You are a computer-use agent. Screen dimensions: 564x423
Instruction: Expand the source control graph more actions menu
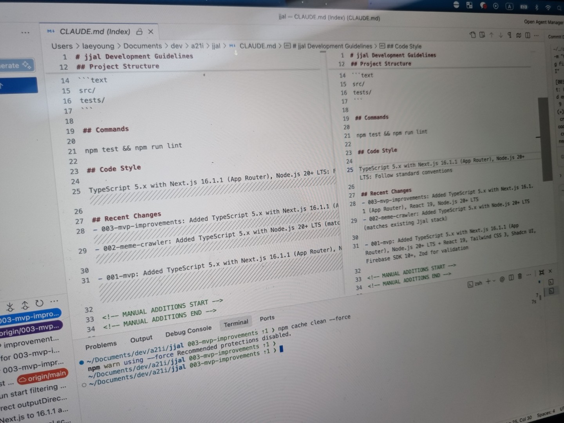pos(54,301)
